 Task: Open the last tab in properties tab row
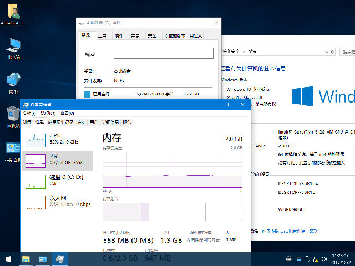tap(195, 35)
